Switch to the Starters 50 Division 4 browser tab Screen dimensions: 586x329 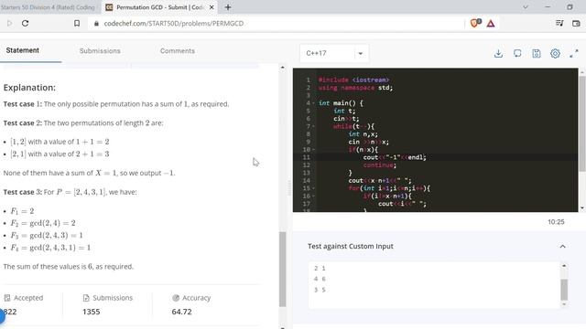pos(48,7)
